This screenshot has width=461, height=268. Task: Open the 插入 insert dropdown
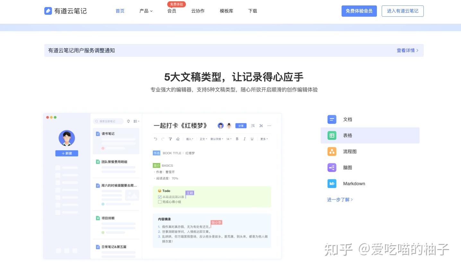[190, 139]
